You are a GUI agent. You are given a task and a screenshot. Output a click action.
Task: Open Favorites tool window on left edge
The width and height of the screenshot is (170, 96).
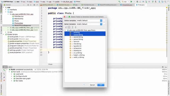[1, 77]
